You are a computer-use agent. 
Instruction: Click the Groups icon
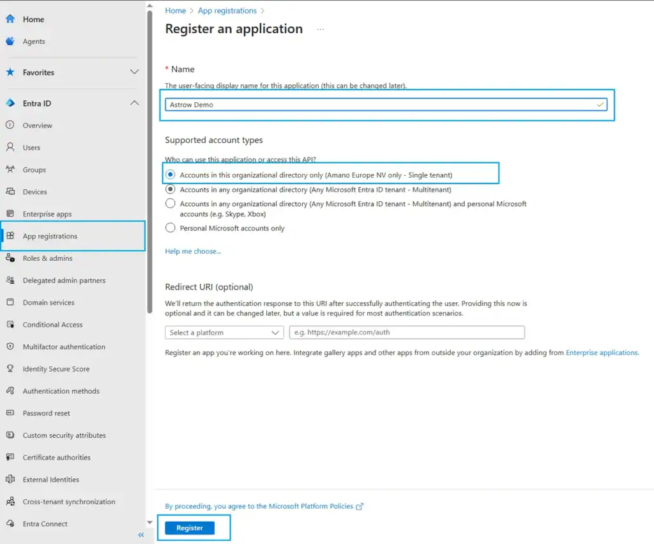tap(10, 169)
